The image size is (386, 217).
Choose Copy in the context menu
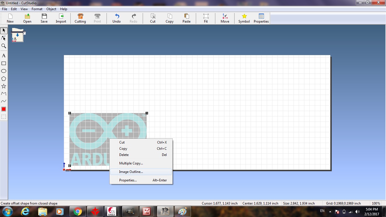pyautogui.click(x=141, y=149)
